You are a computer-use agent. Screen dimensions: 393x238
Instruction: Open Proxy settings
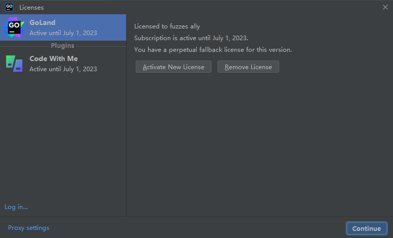click(x=28, y=228)
